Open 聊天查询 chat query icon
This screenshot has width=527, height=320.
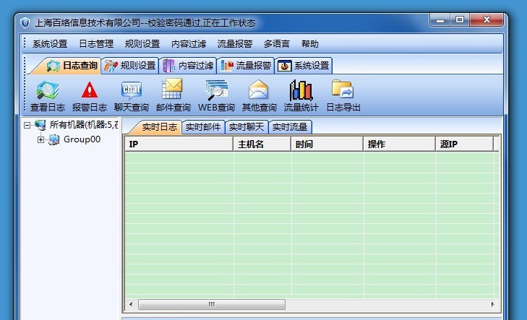point(132,91)
